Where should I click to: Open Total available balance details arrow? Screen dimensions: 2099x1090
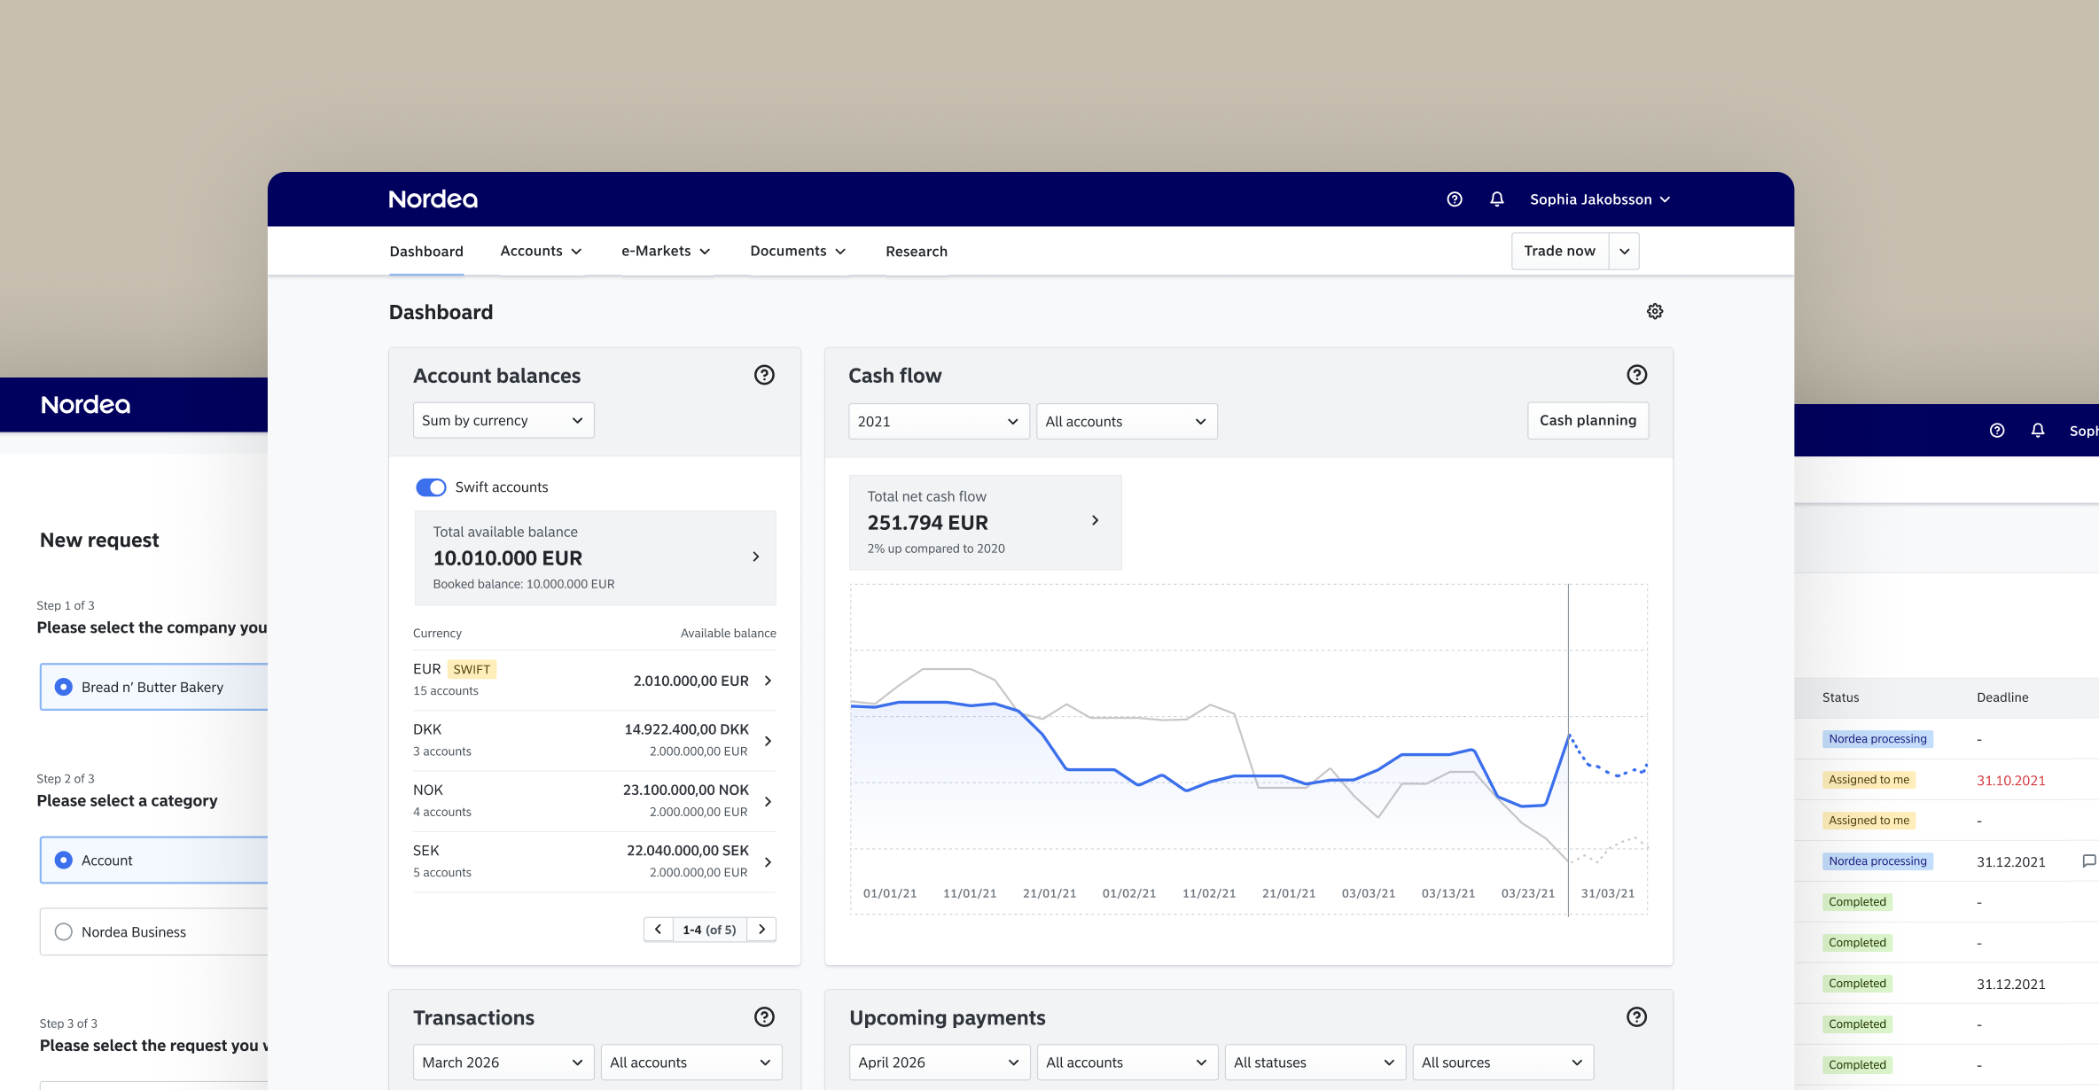click(x=756, y=557)
